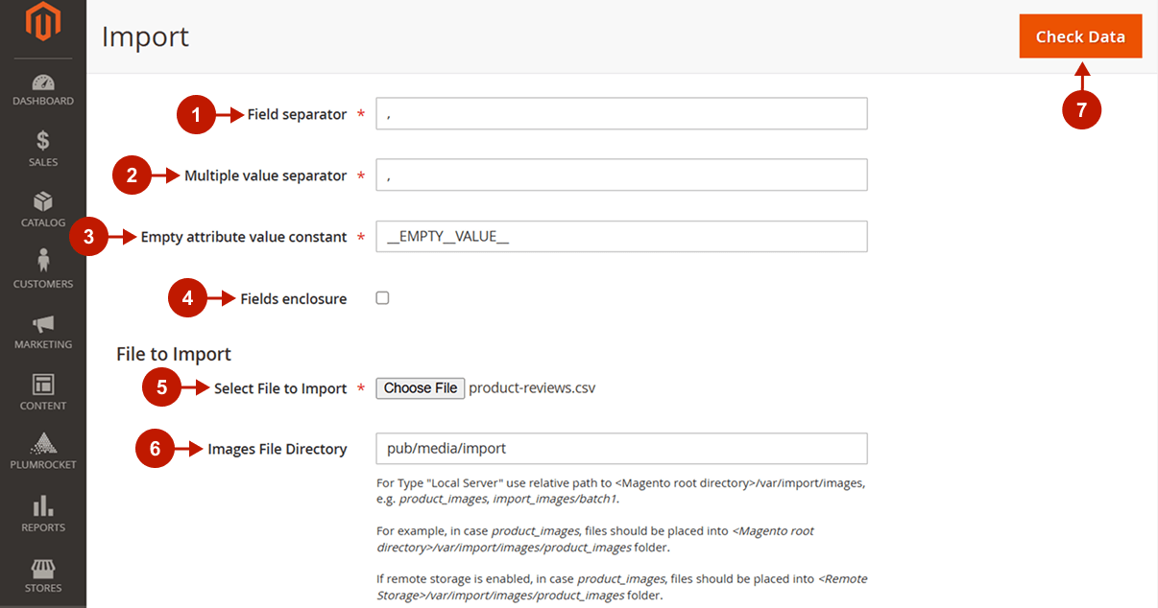Focus the Field separator input
The image size is (1158, 608).
coord(621,113)
